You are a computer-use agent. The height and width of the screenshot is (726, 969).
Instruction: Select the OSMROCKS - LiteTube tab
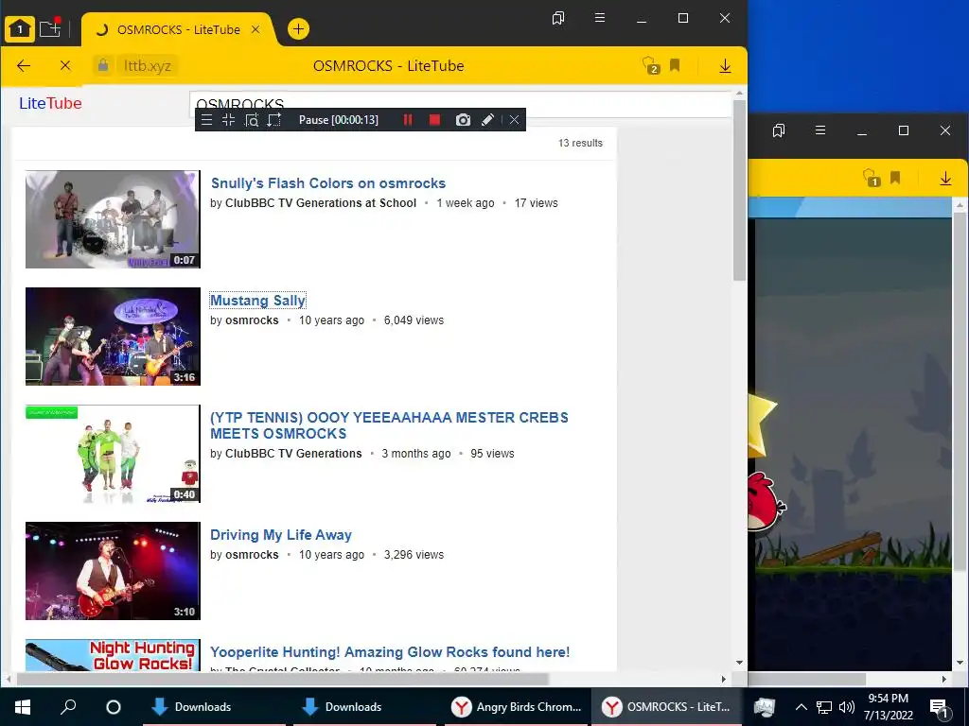[x=178, y=29]
